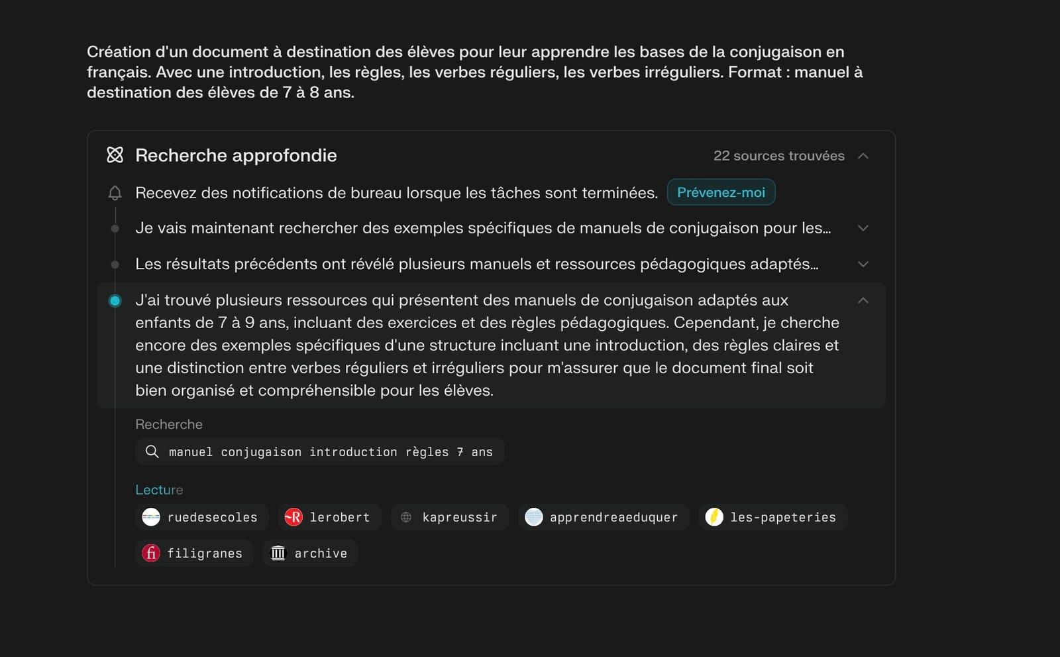Open the apprendreaeduquer source chip
1060x657 pixels.
603,517
